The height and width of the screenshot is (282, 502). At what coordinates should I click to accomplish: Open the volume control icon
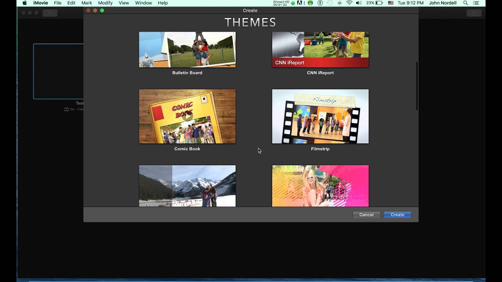359,3
